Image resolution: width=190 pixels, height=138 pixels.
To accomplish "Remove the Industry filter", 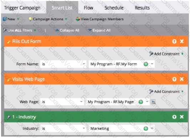I will (182, 117).
